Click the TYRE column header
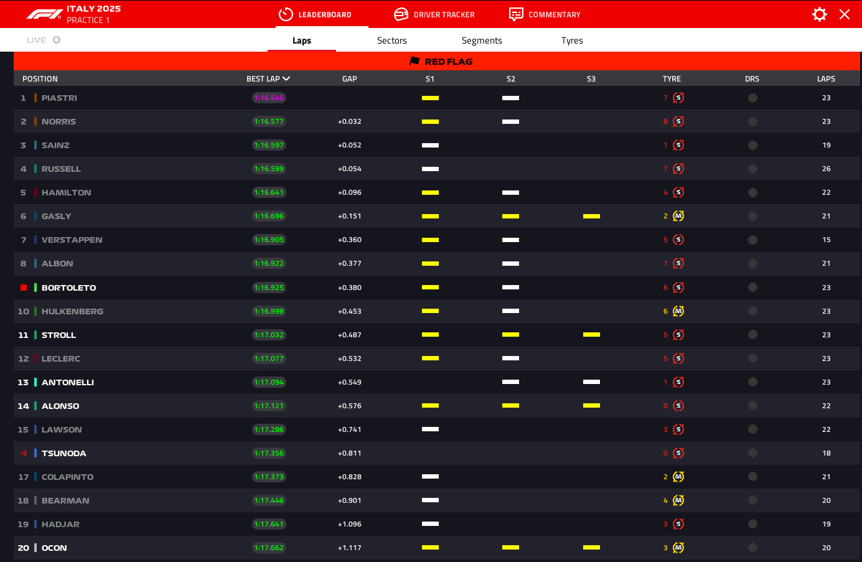The width and height of the screenshot is (862, 562). pos(672,79)
